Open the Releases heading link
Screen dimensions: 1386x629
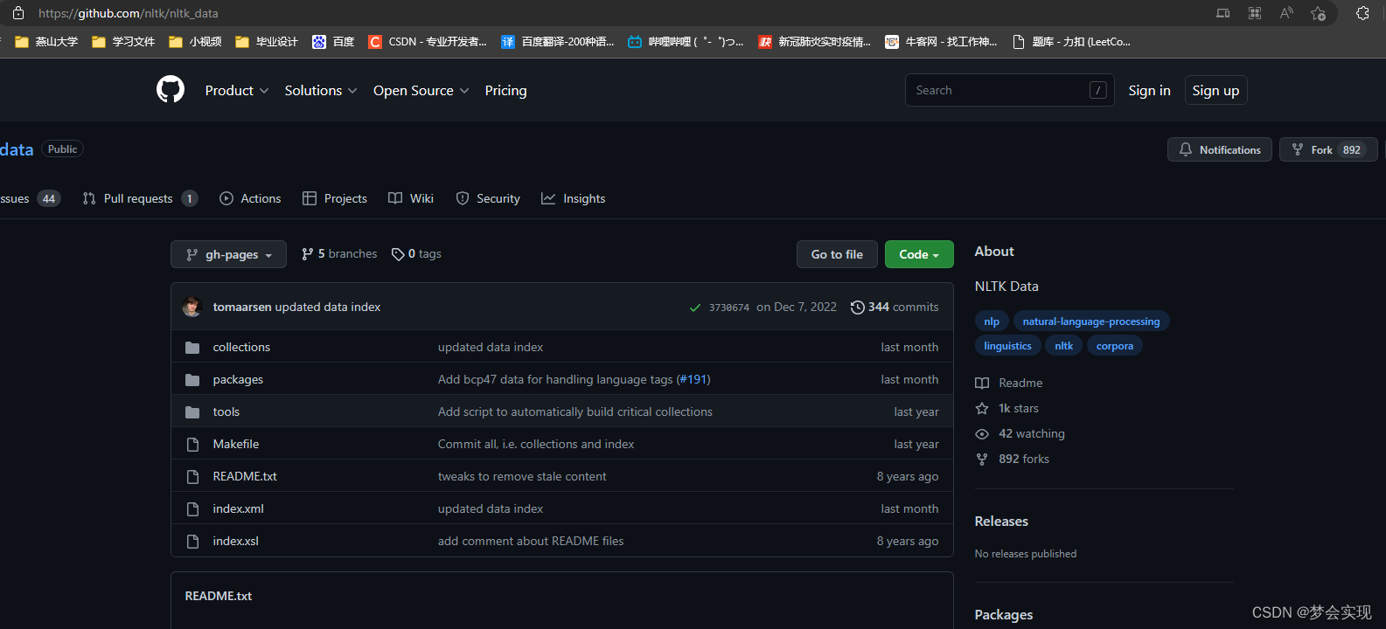(x=1001, y=522)
